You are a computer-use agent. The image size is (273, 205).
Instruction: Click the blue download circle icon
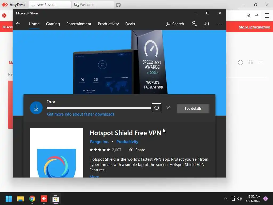point(36,108)
